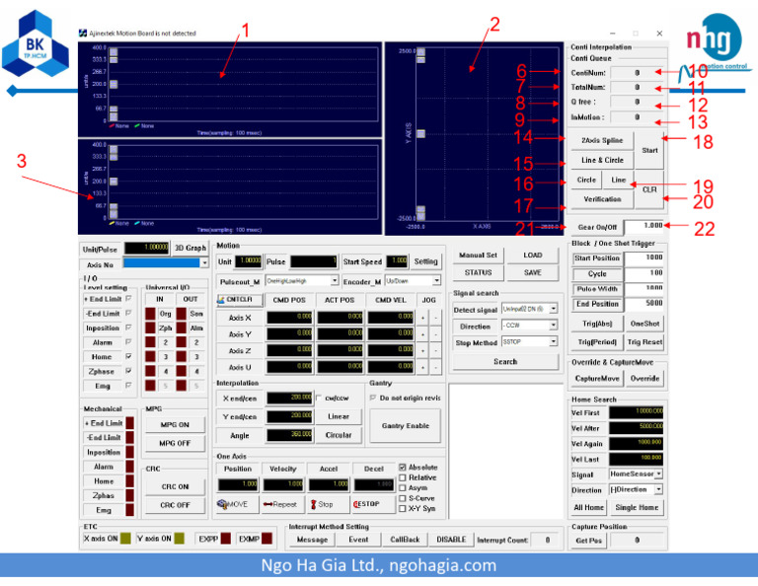The height and width of the screenshot is (586, 758).
Task: Enable the Relative positioning checkbox
Action: pos(402,477)
